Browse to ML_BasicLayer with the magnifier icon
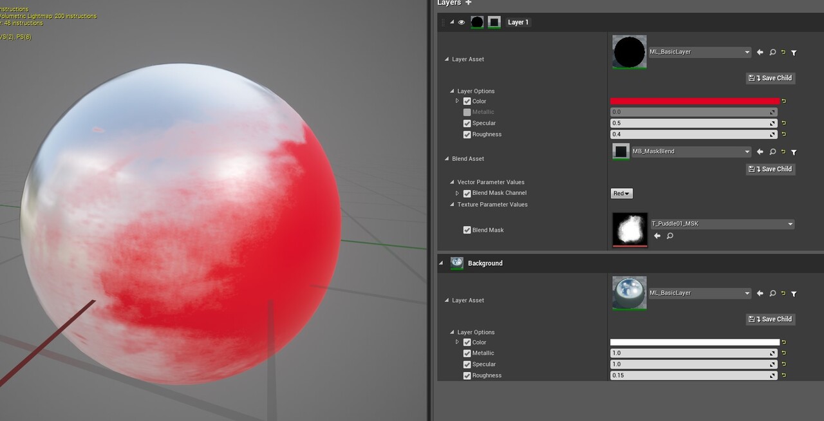824x421 pixels. 772,52
